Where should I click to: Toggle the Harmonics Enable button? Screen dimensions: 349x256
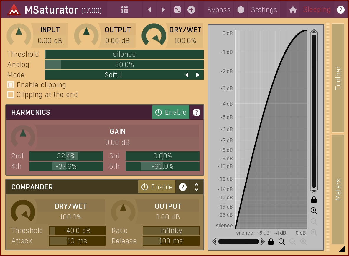[171, 112]
